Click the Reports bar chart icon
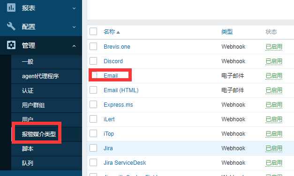The height and width of the screenshot is (176, 294). (11, 7)
